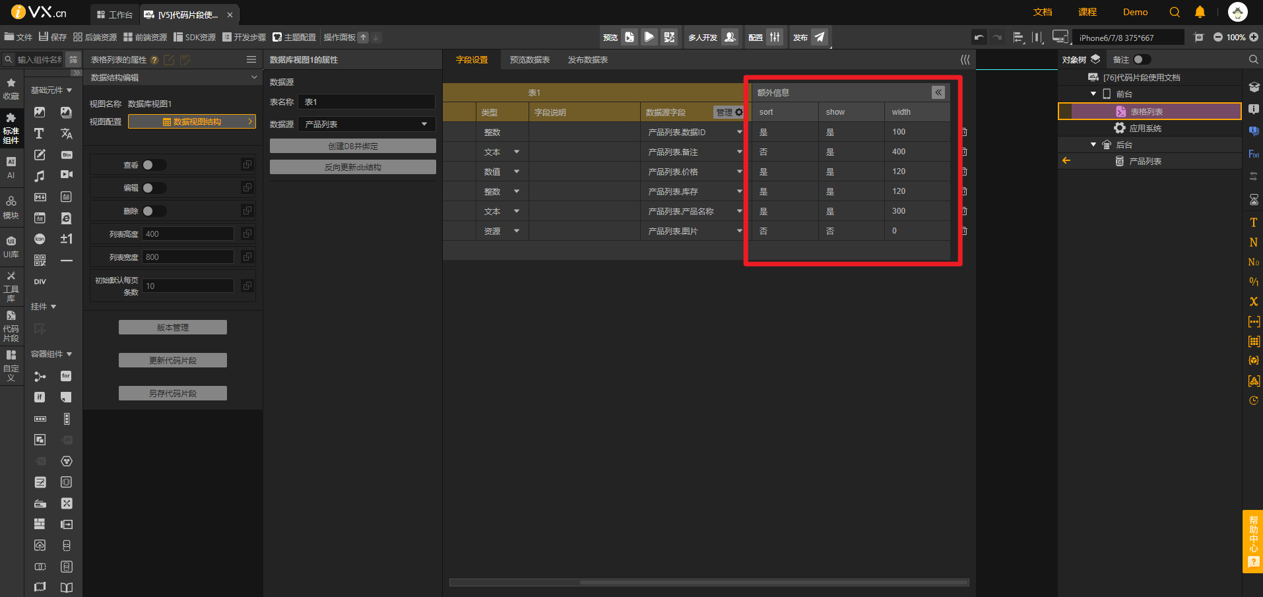Click the 配置 sliders icon
The image size is (1263, 597).
[x=775, y=38]
